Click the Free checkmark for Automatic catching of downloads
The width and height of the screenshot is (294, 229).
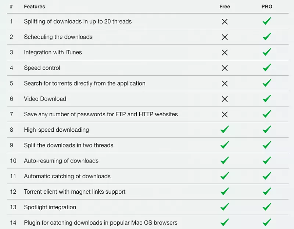(225, 176)
